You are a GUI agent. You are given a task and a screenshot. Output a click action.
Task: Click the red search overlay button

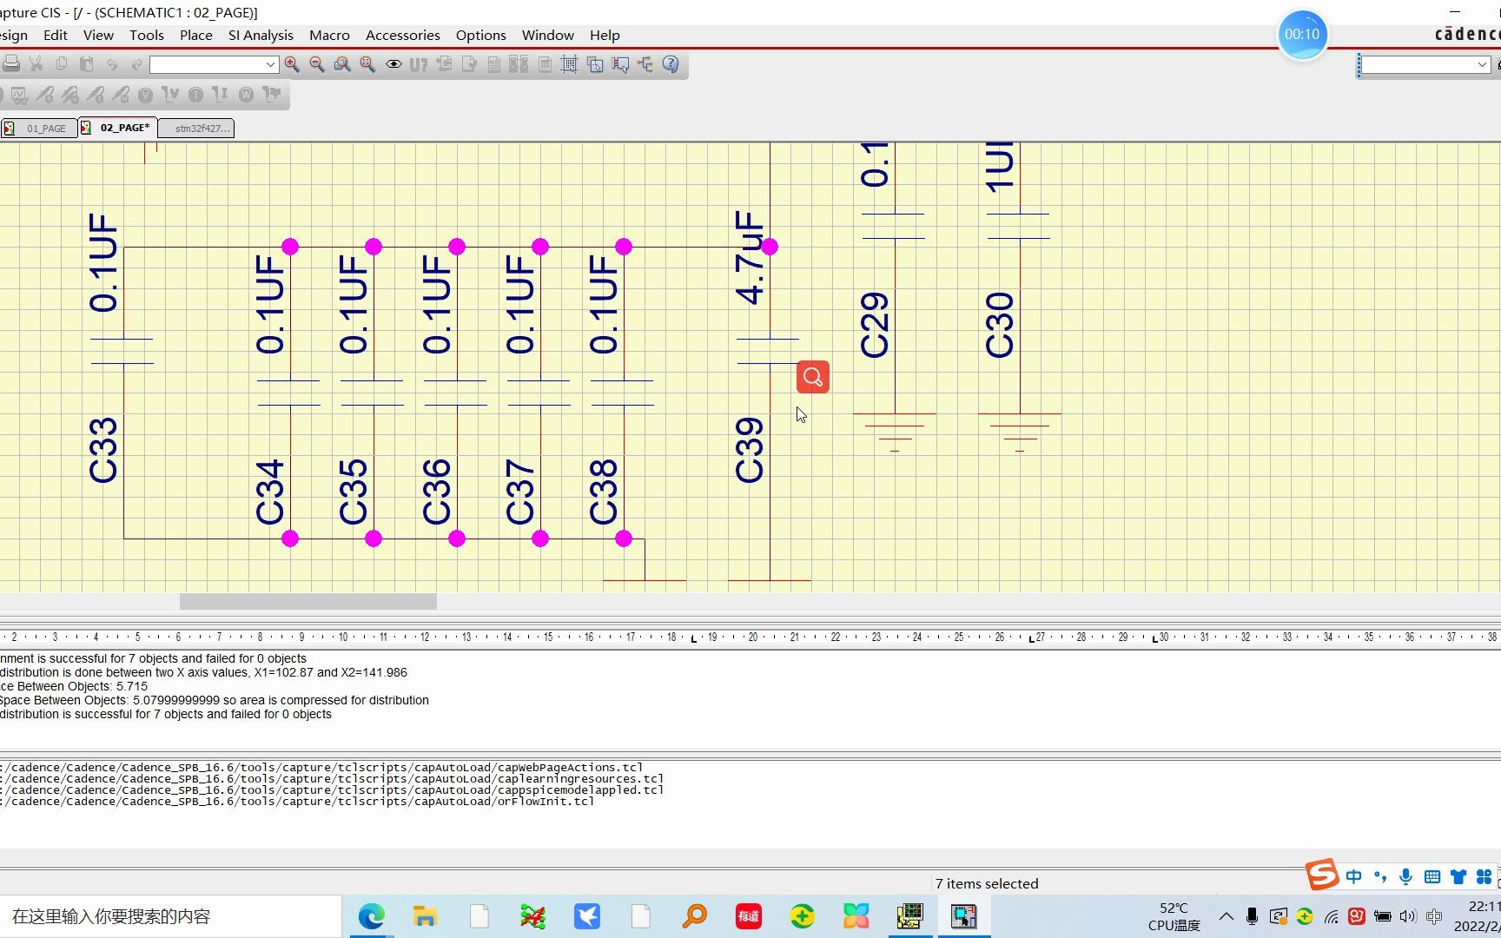click(813, 377)
